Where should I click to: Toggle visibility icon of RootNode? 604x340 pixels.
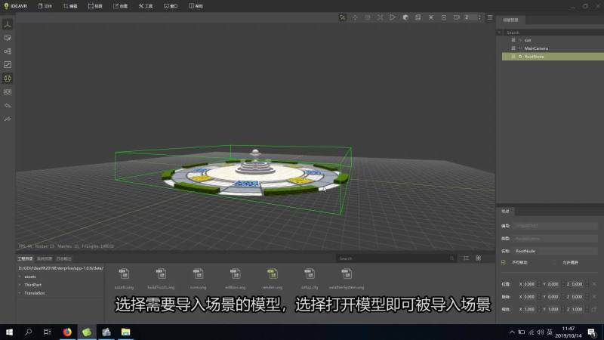513,57
